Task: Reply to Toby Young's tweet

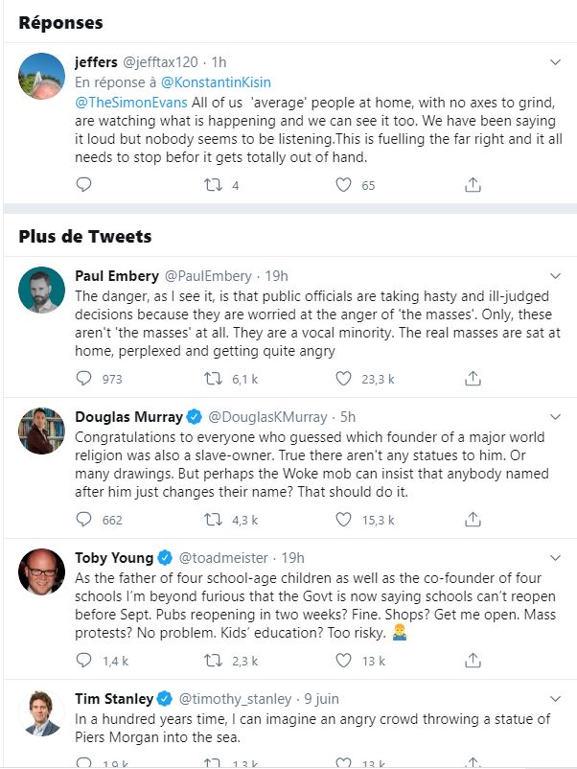Action: (83, 660)
